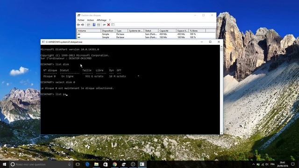
Task: Click the 100 Mo capacity cell
Action: click(x=163, y=37)
